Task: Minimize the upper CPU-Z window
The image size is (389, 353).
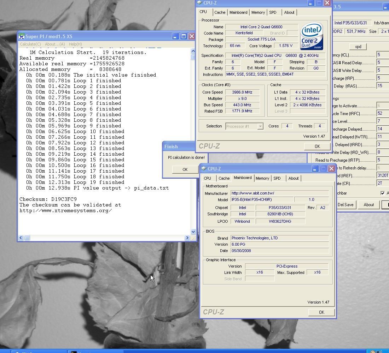Action: coord(310,3)
